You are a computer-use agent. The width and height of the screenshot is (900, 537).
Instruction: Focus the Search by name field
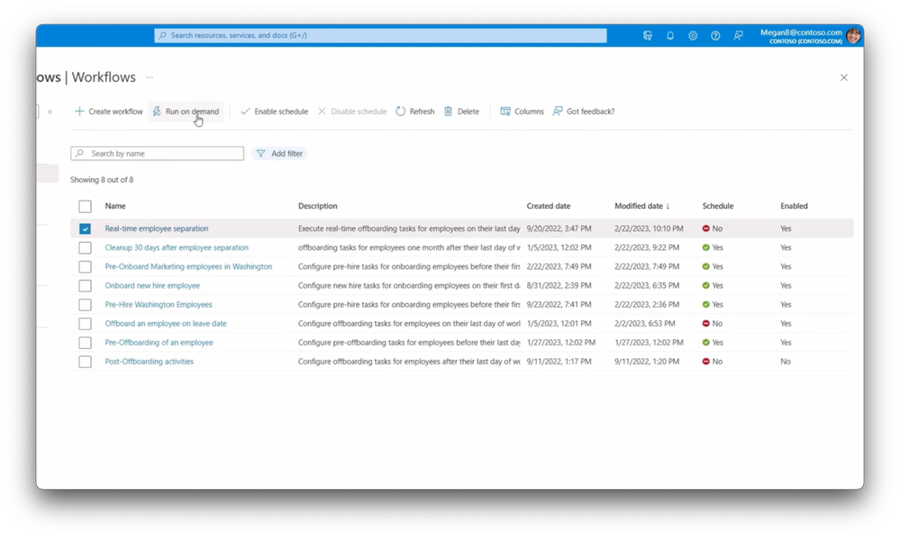158,154
